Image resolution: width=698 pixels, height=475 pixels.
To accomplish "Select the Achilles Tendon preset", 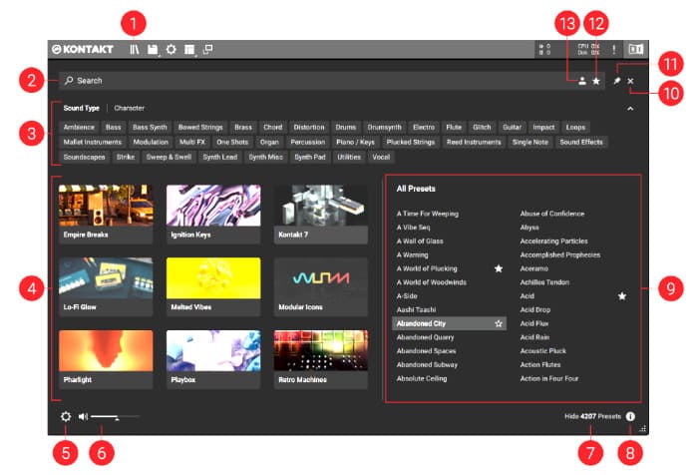I will pos(544,282).
